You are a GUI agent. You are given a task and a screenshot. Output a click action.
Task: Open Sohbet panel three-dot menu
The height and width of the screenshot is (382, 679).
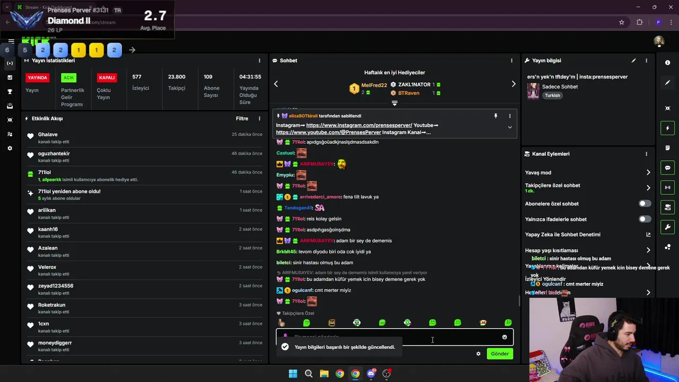tap(511, 60)
